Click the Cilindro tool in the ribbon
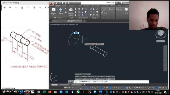 (x=54, y=11)
